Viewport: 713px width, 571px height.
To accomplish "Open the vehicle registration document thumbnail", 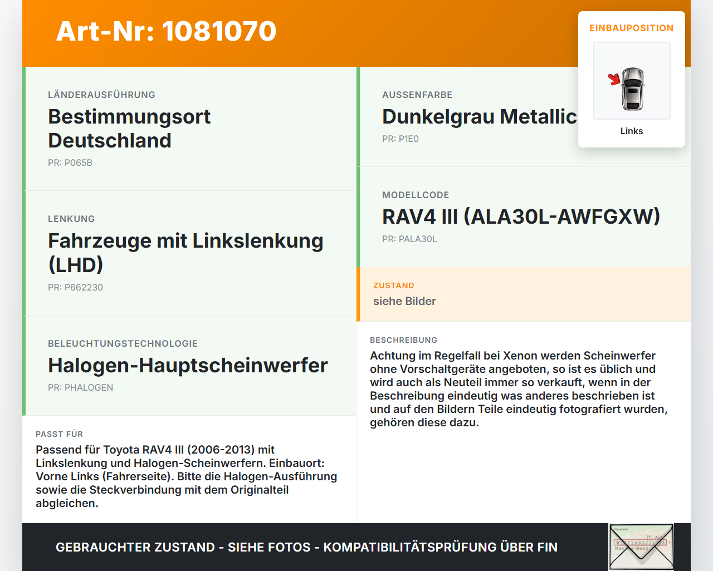I will click(x=641, y=547).
